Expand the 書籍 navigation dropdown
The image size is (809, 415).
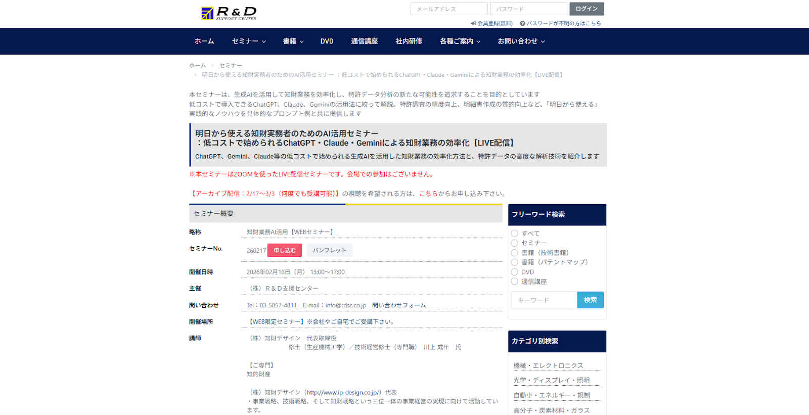point(293,41)
